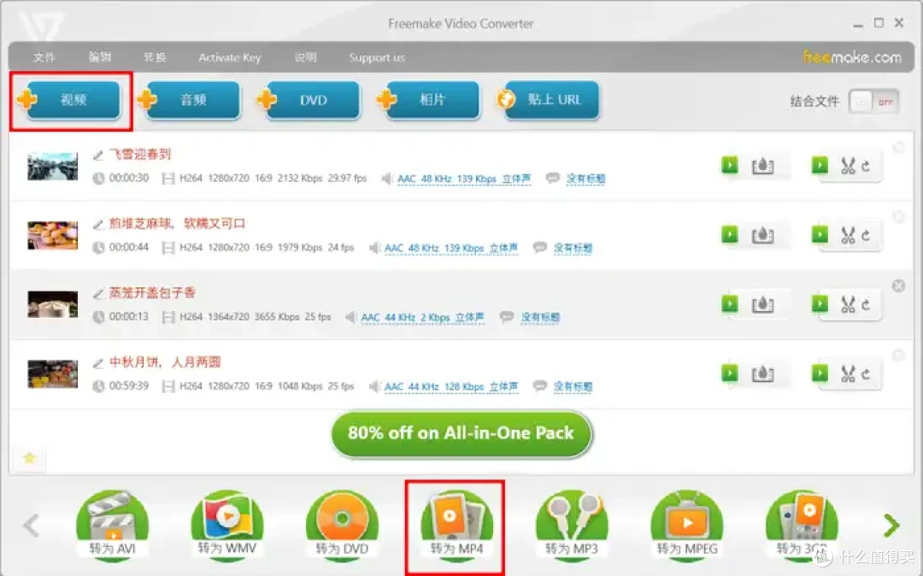
Task: Select the 煎堆芝麻球 video thumbnail
Action: click(x=52, y=235)
